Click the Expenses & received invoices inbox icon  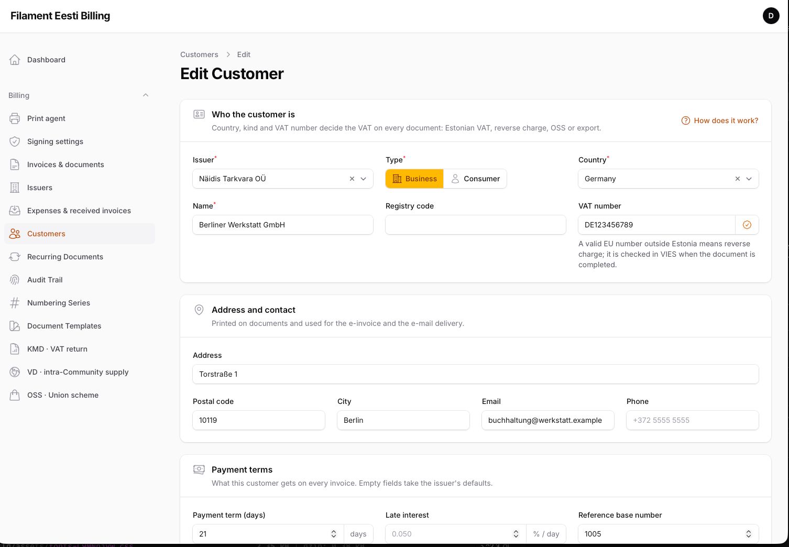(15, 211)
